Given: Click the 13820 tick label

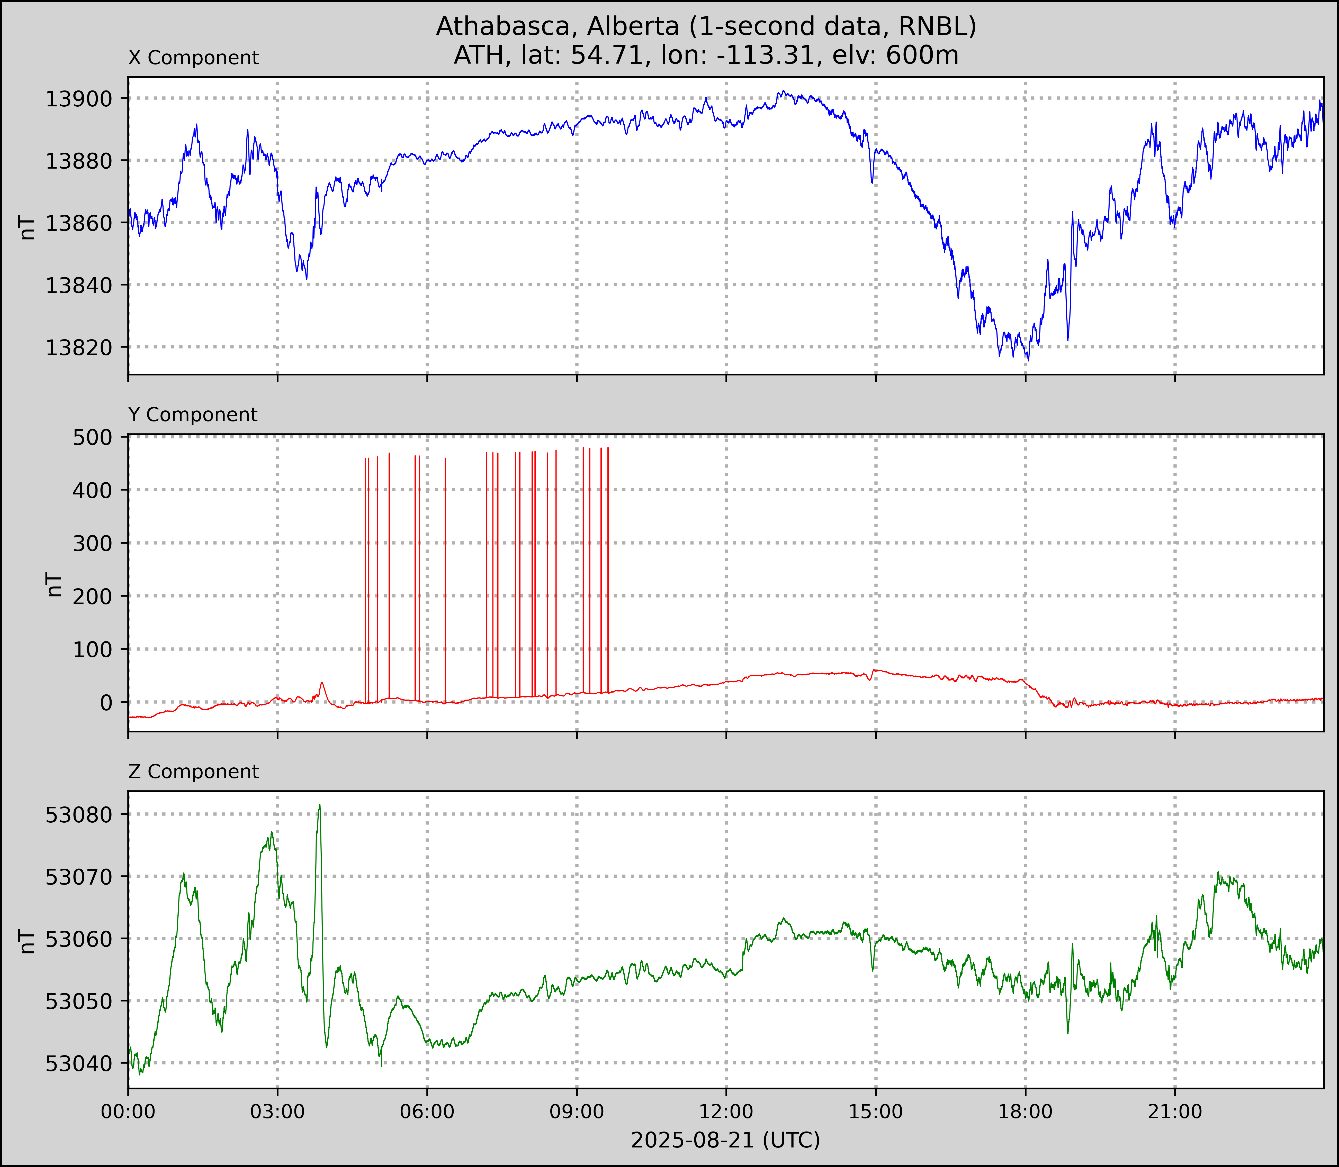Looking at the screenshot, I should click(x=79, y=347).
